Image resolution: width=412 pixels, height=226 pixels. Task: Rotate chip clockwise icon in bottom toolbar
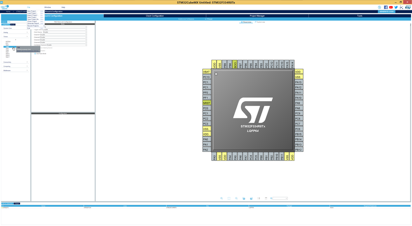pyautogui.click(x=244, y=198)
